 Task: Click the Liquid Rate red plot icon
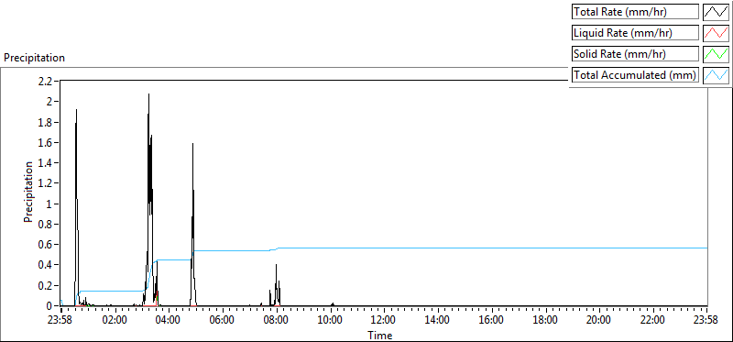(x=716, y=33)
